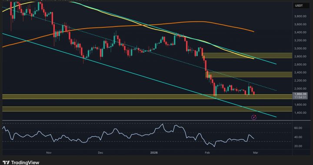
Task: Click the purple lightning event marker icon
Action: tap(254, 117)
